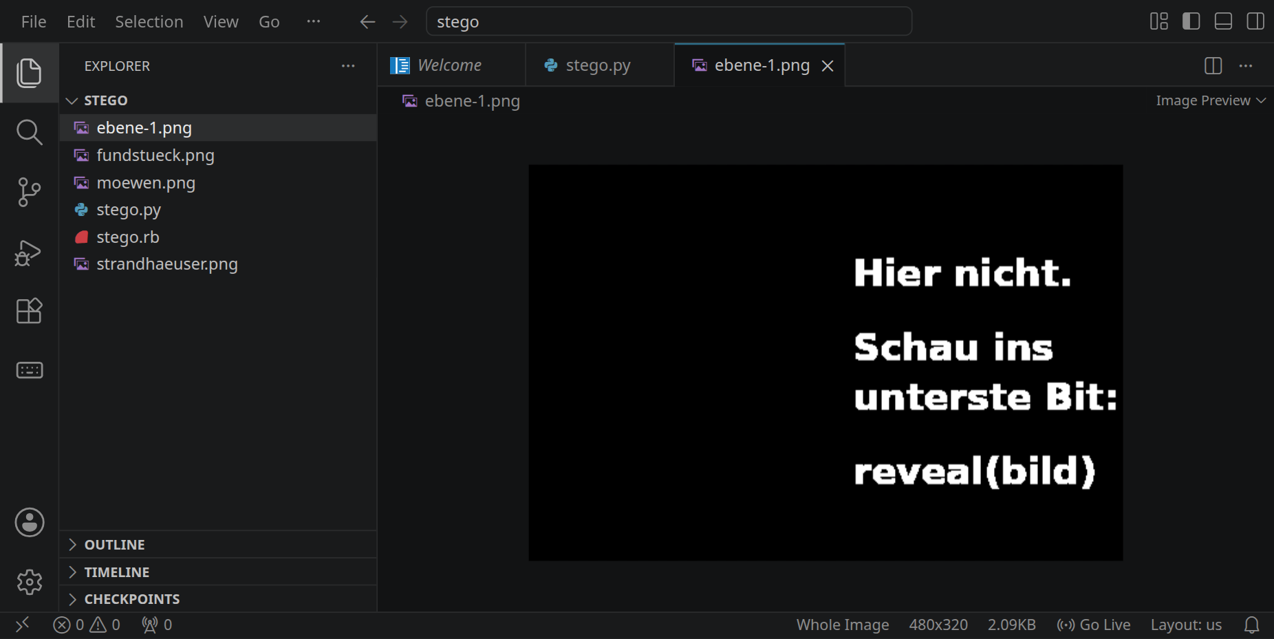Open Explorer Views and More Actions ellipsis
The image size is (1274, 639).
click(x=348, y=66)
